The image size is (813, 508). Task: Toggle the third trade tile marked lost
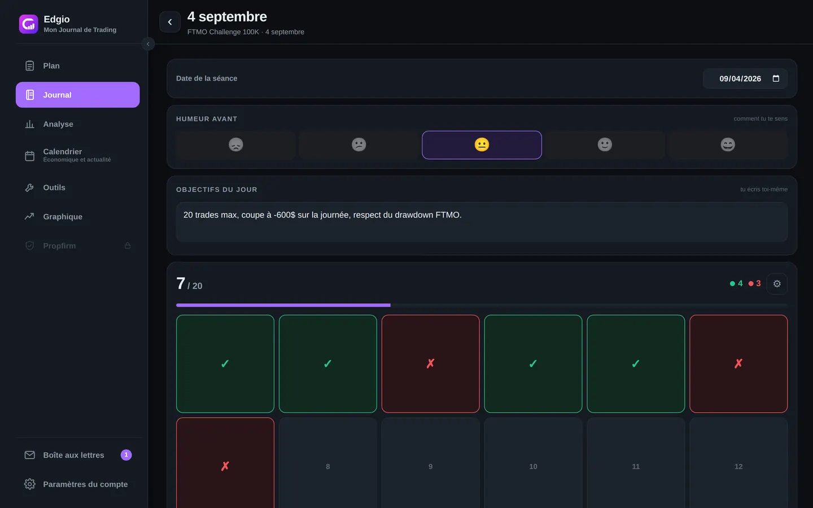[x=431, y=364]
